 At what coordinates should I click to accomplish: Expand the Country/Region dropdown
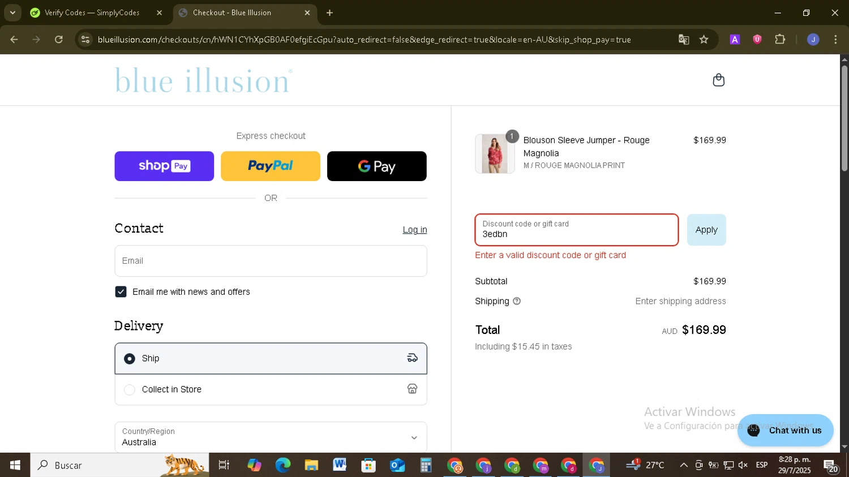(271, 437)
